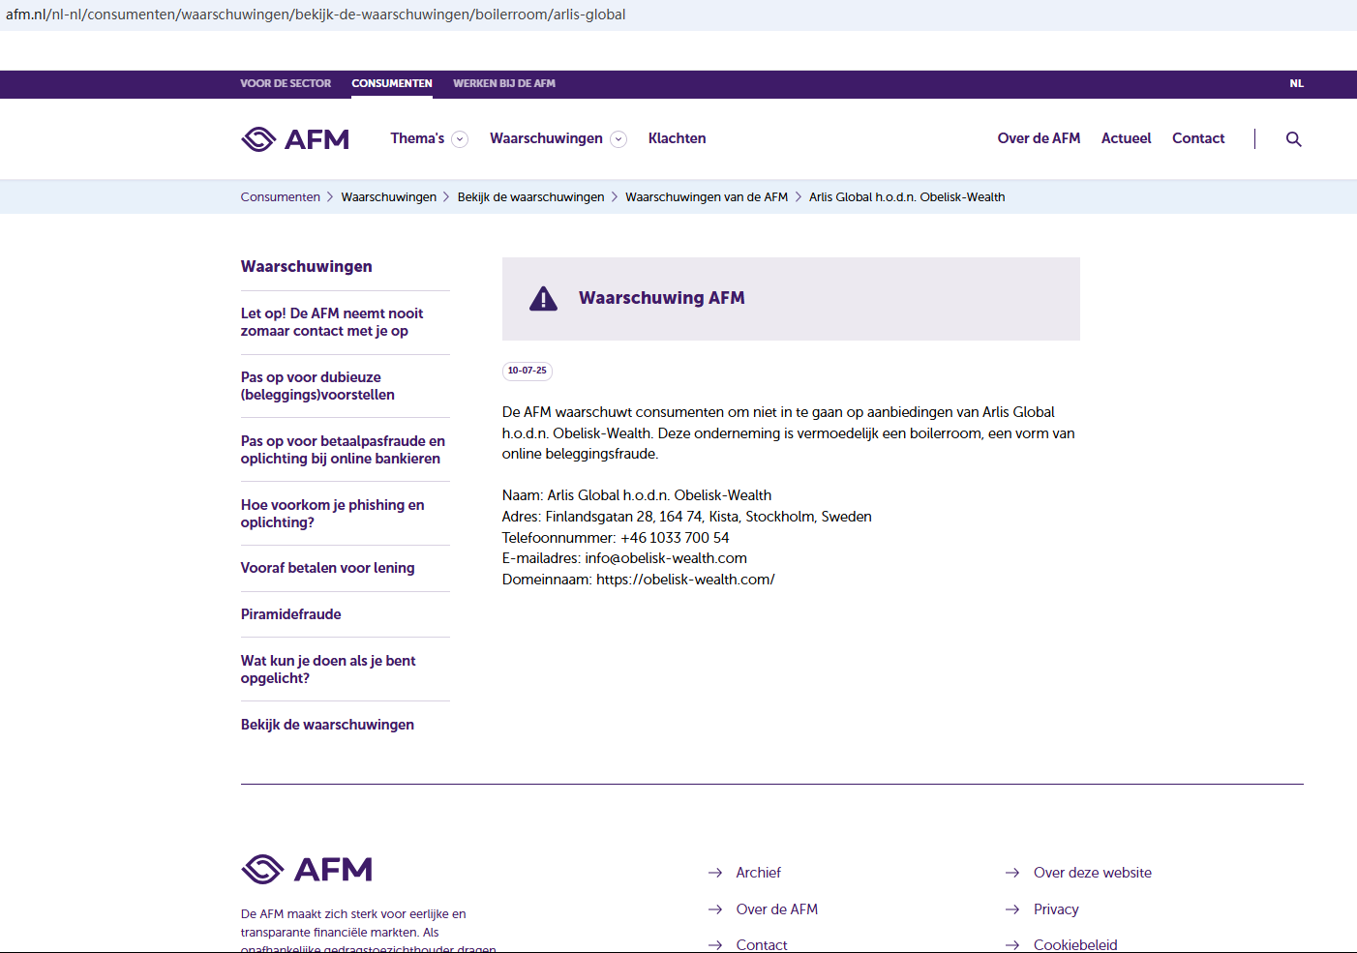Open 'Pas op voor dubieuze (beleggings)voorstellen' link
Image resolution: width=1357 pixels, height=953 pixels.
tap(317, 386)
